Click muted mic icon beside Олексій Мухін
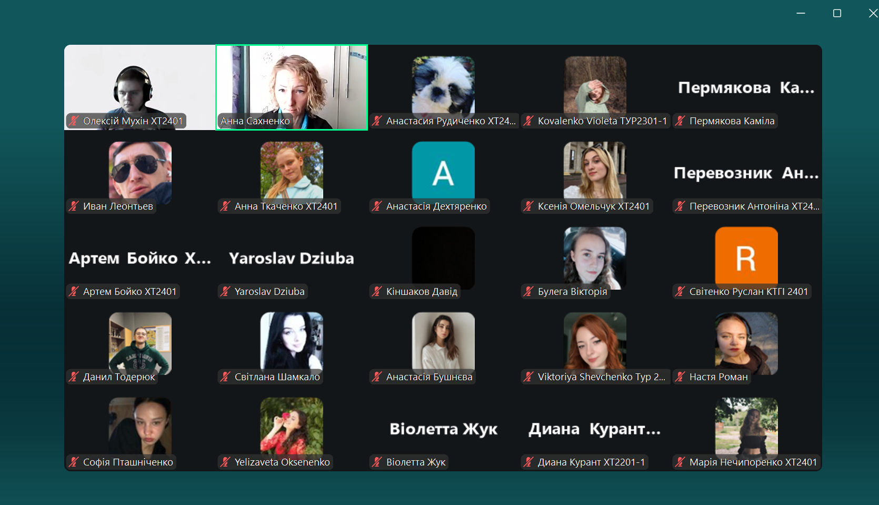The image size is (879, 505). pos(74,121)
